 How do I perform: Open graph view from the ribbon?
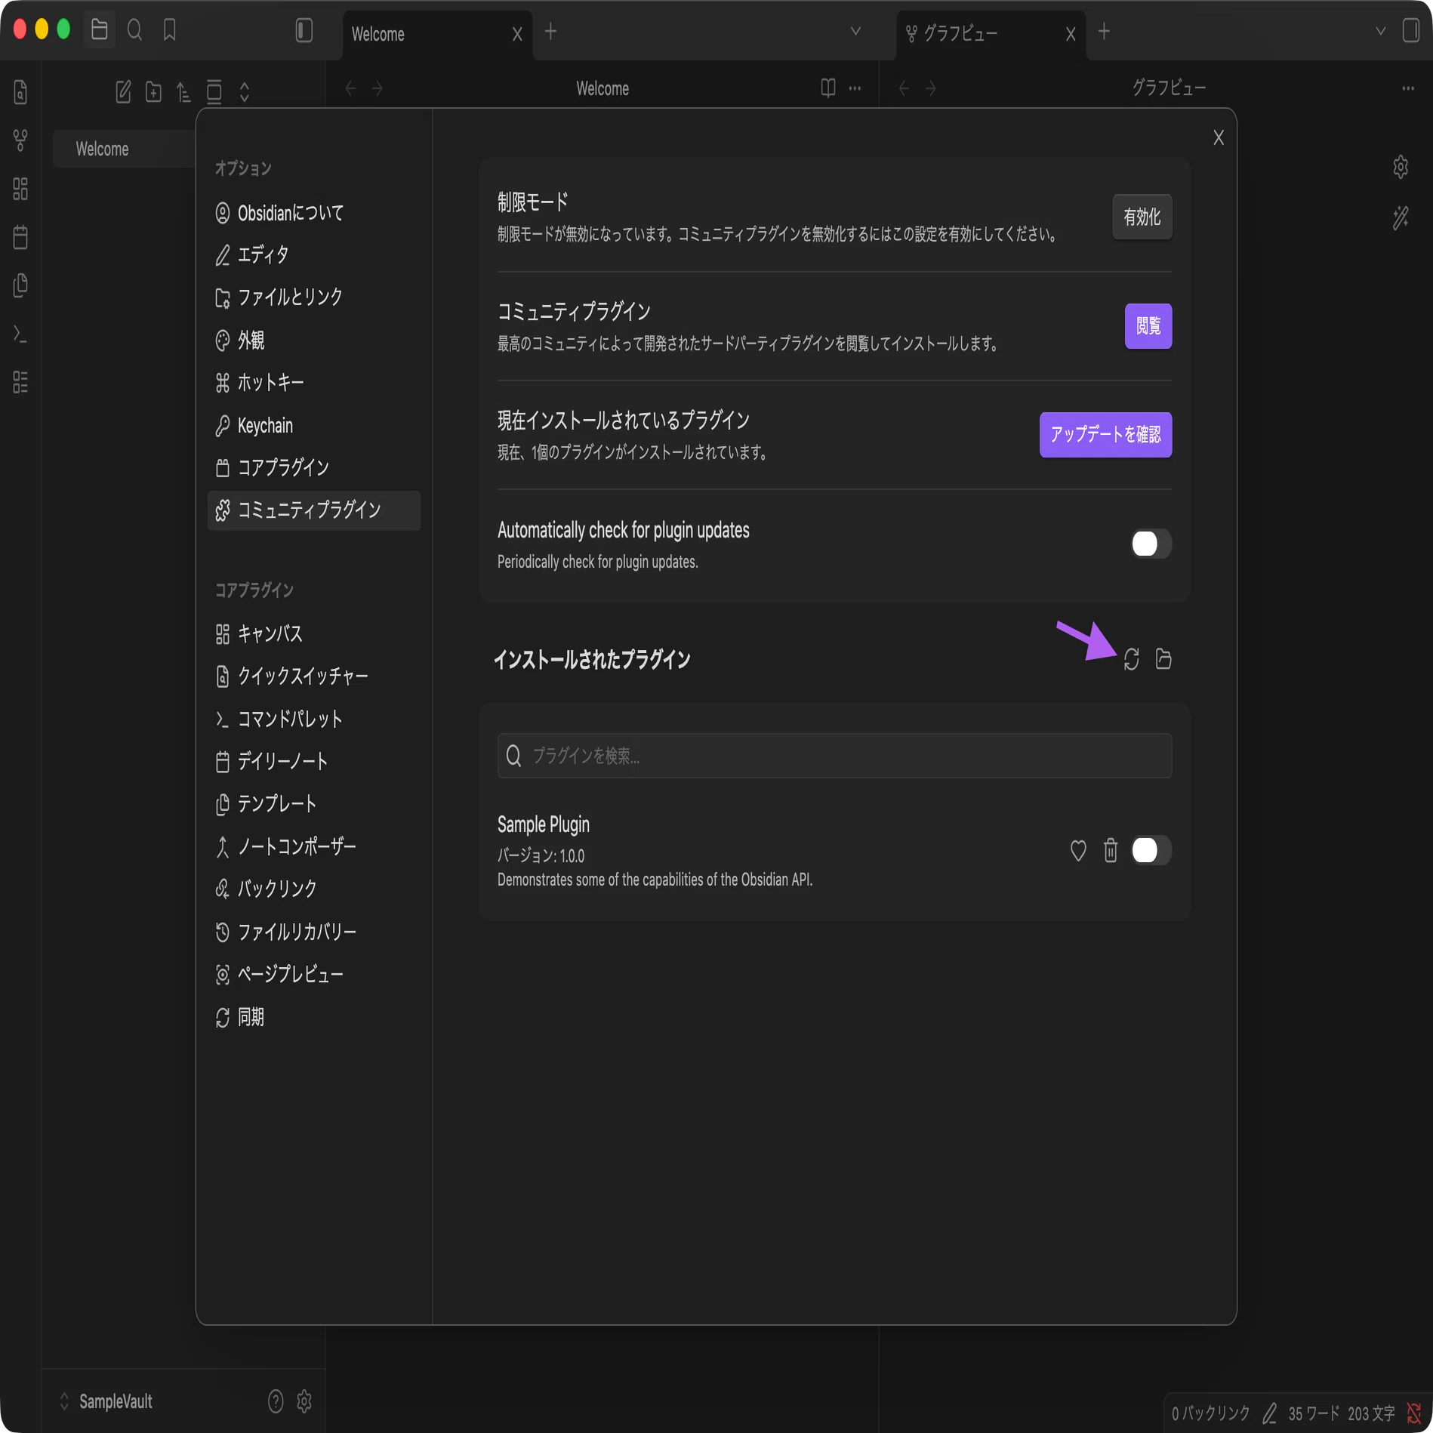(x=20, y=140)
